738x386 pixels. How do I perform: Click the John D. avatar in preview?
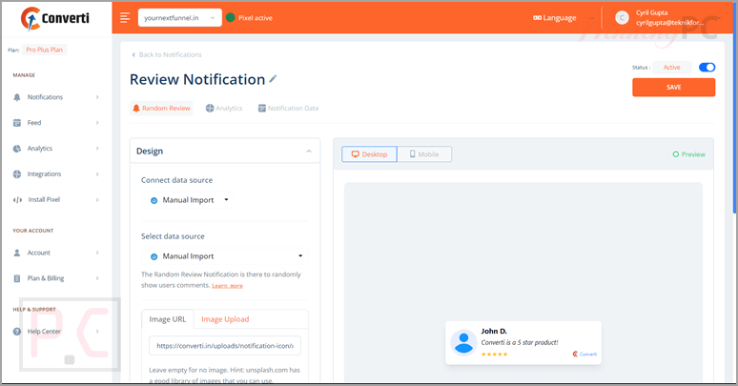click(463, 343)
